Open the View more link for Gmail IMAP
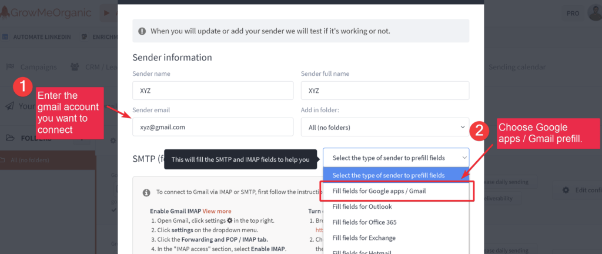The width and height of the screenshot is (602, 254). coord(217,211)
